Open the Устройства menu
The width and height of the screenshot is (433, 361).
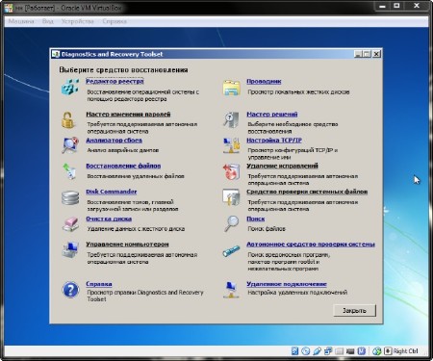[78, 21]
